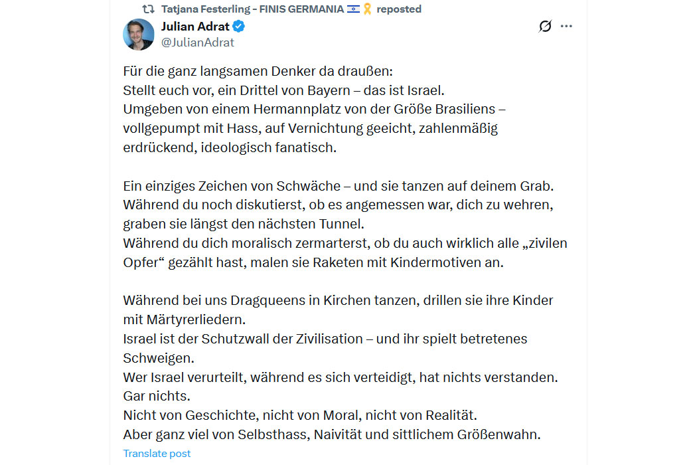This screenshot has width=697, height=465.
Task: Open Tatjana Festerling's reposter profile link
Action: coord(252,9)
